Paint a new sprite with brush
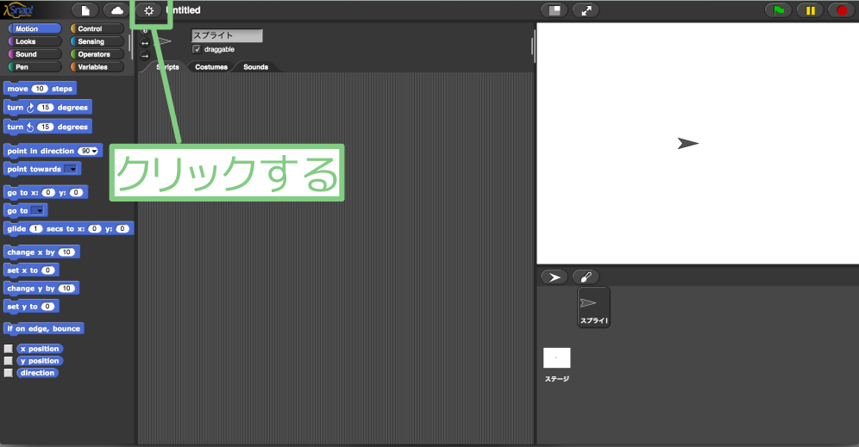Image resolution: width=859 pixels, height=447 pixels. coord(586,277)
